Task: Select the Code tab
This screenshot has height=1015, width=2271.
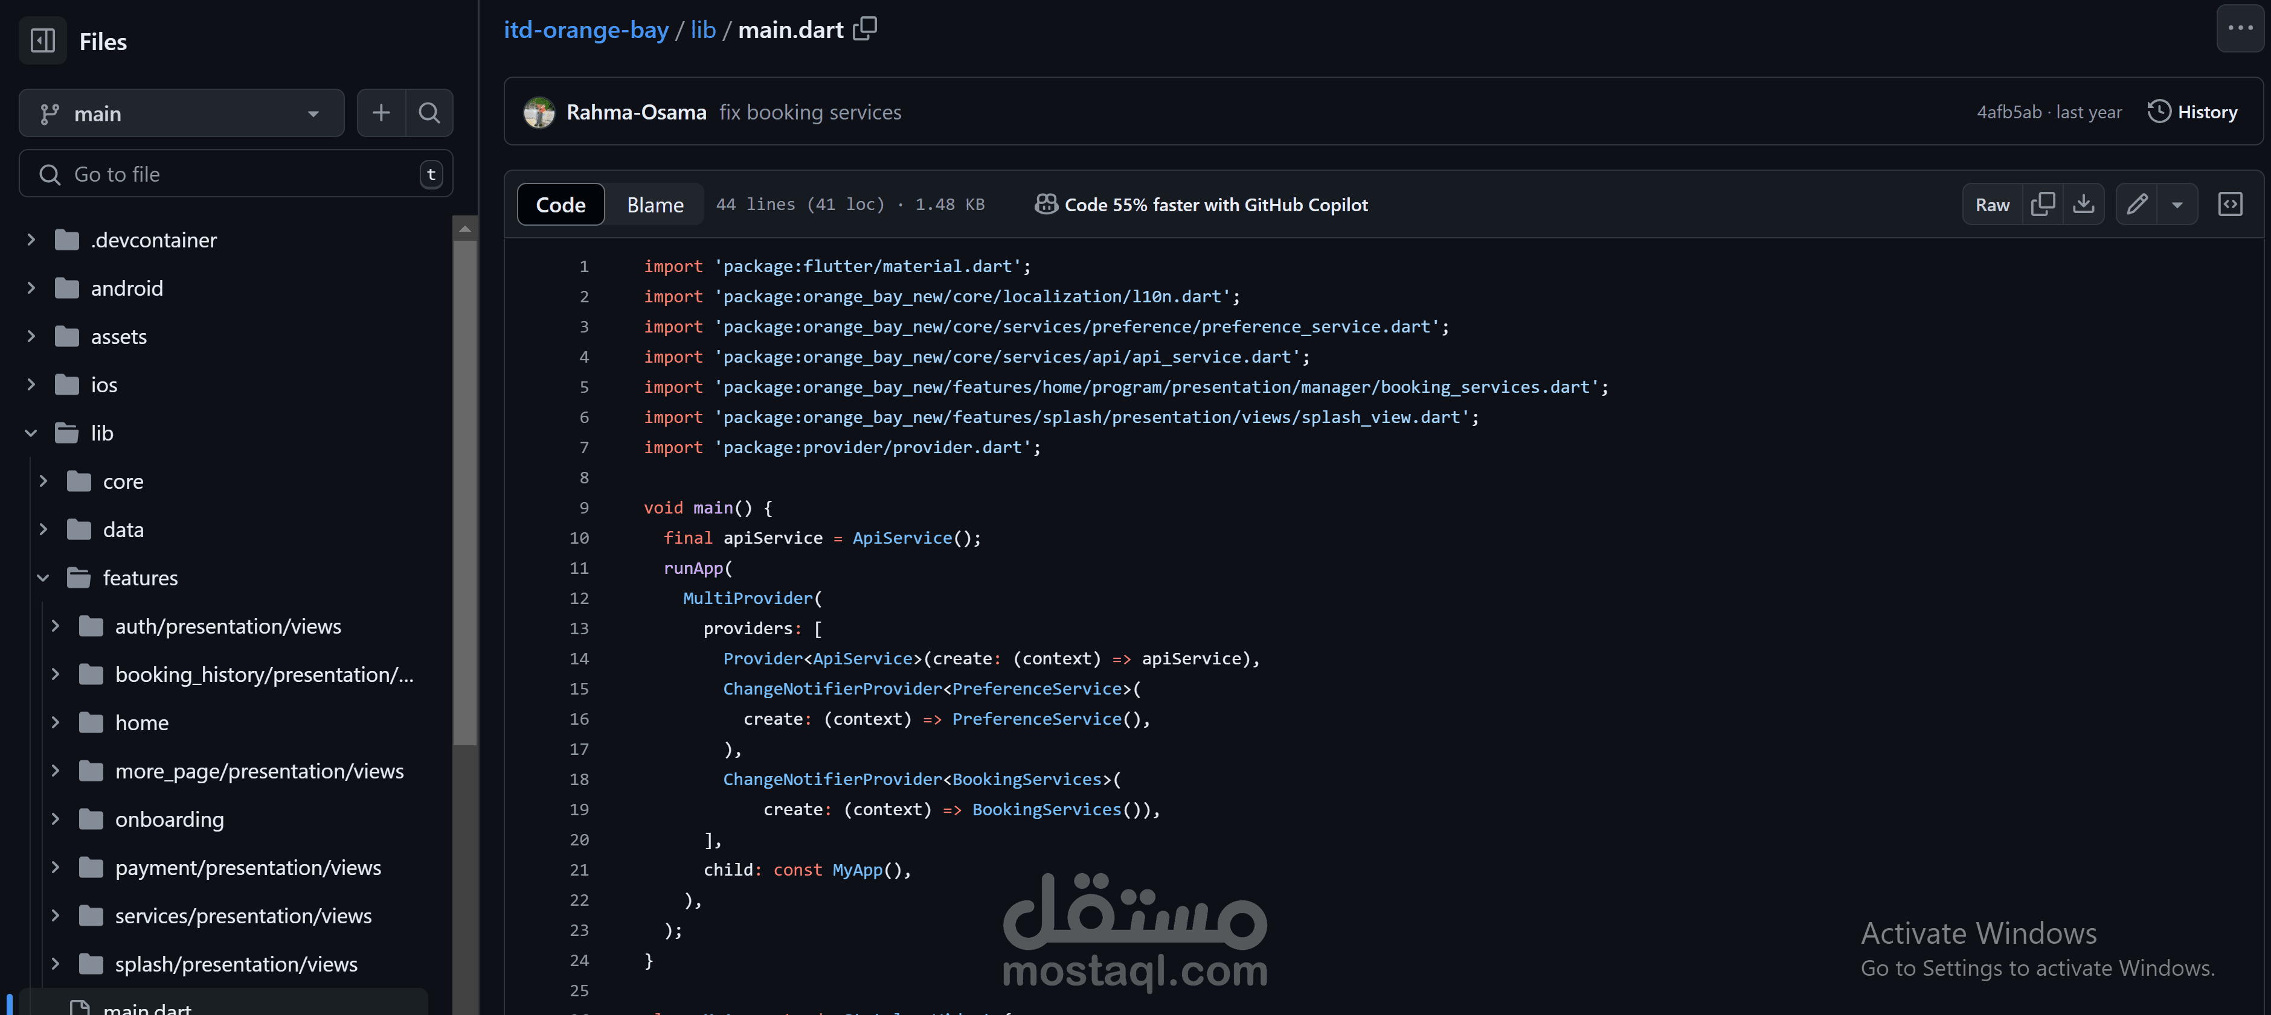Action: [561, 205]
